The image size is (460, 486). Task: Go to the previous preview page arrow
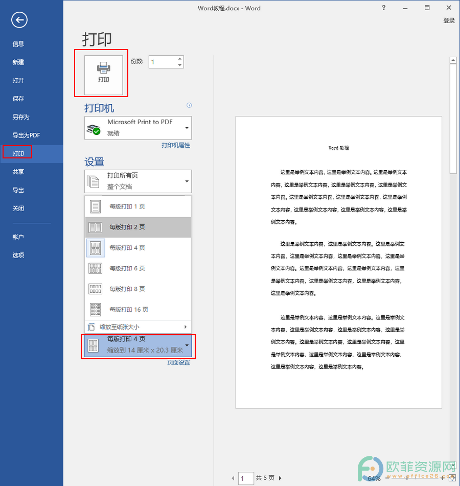pyautogui.click(x=233, y=478)
